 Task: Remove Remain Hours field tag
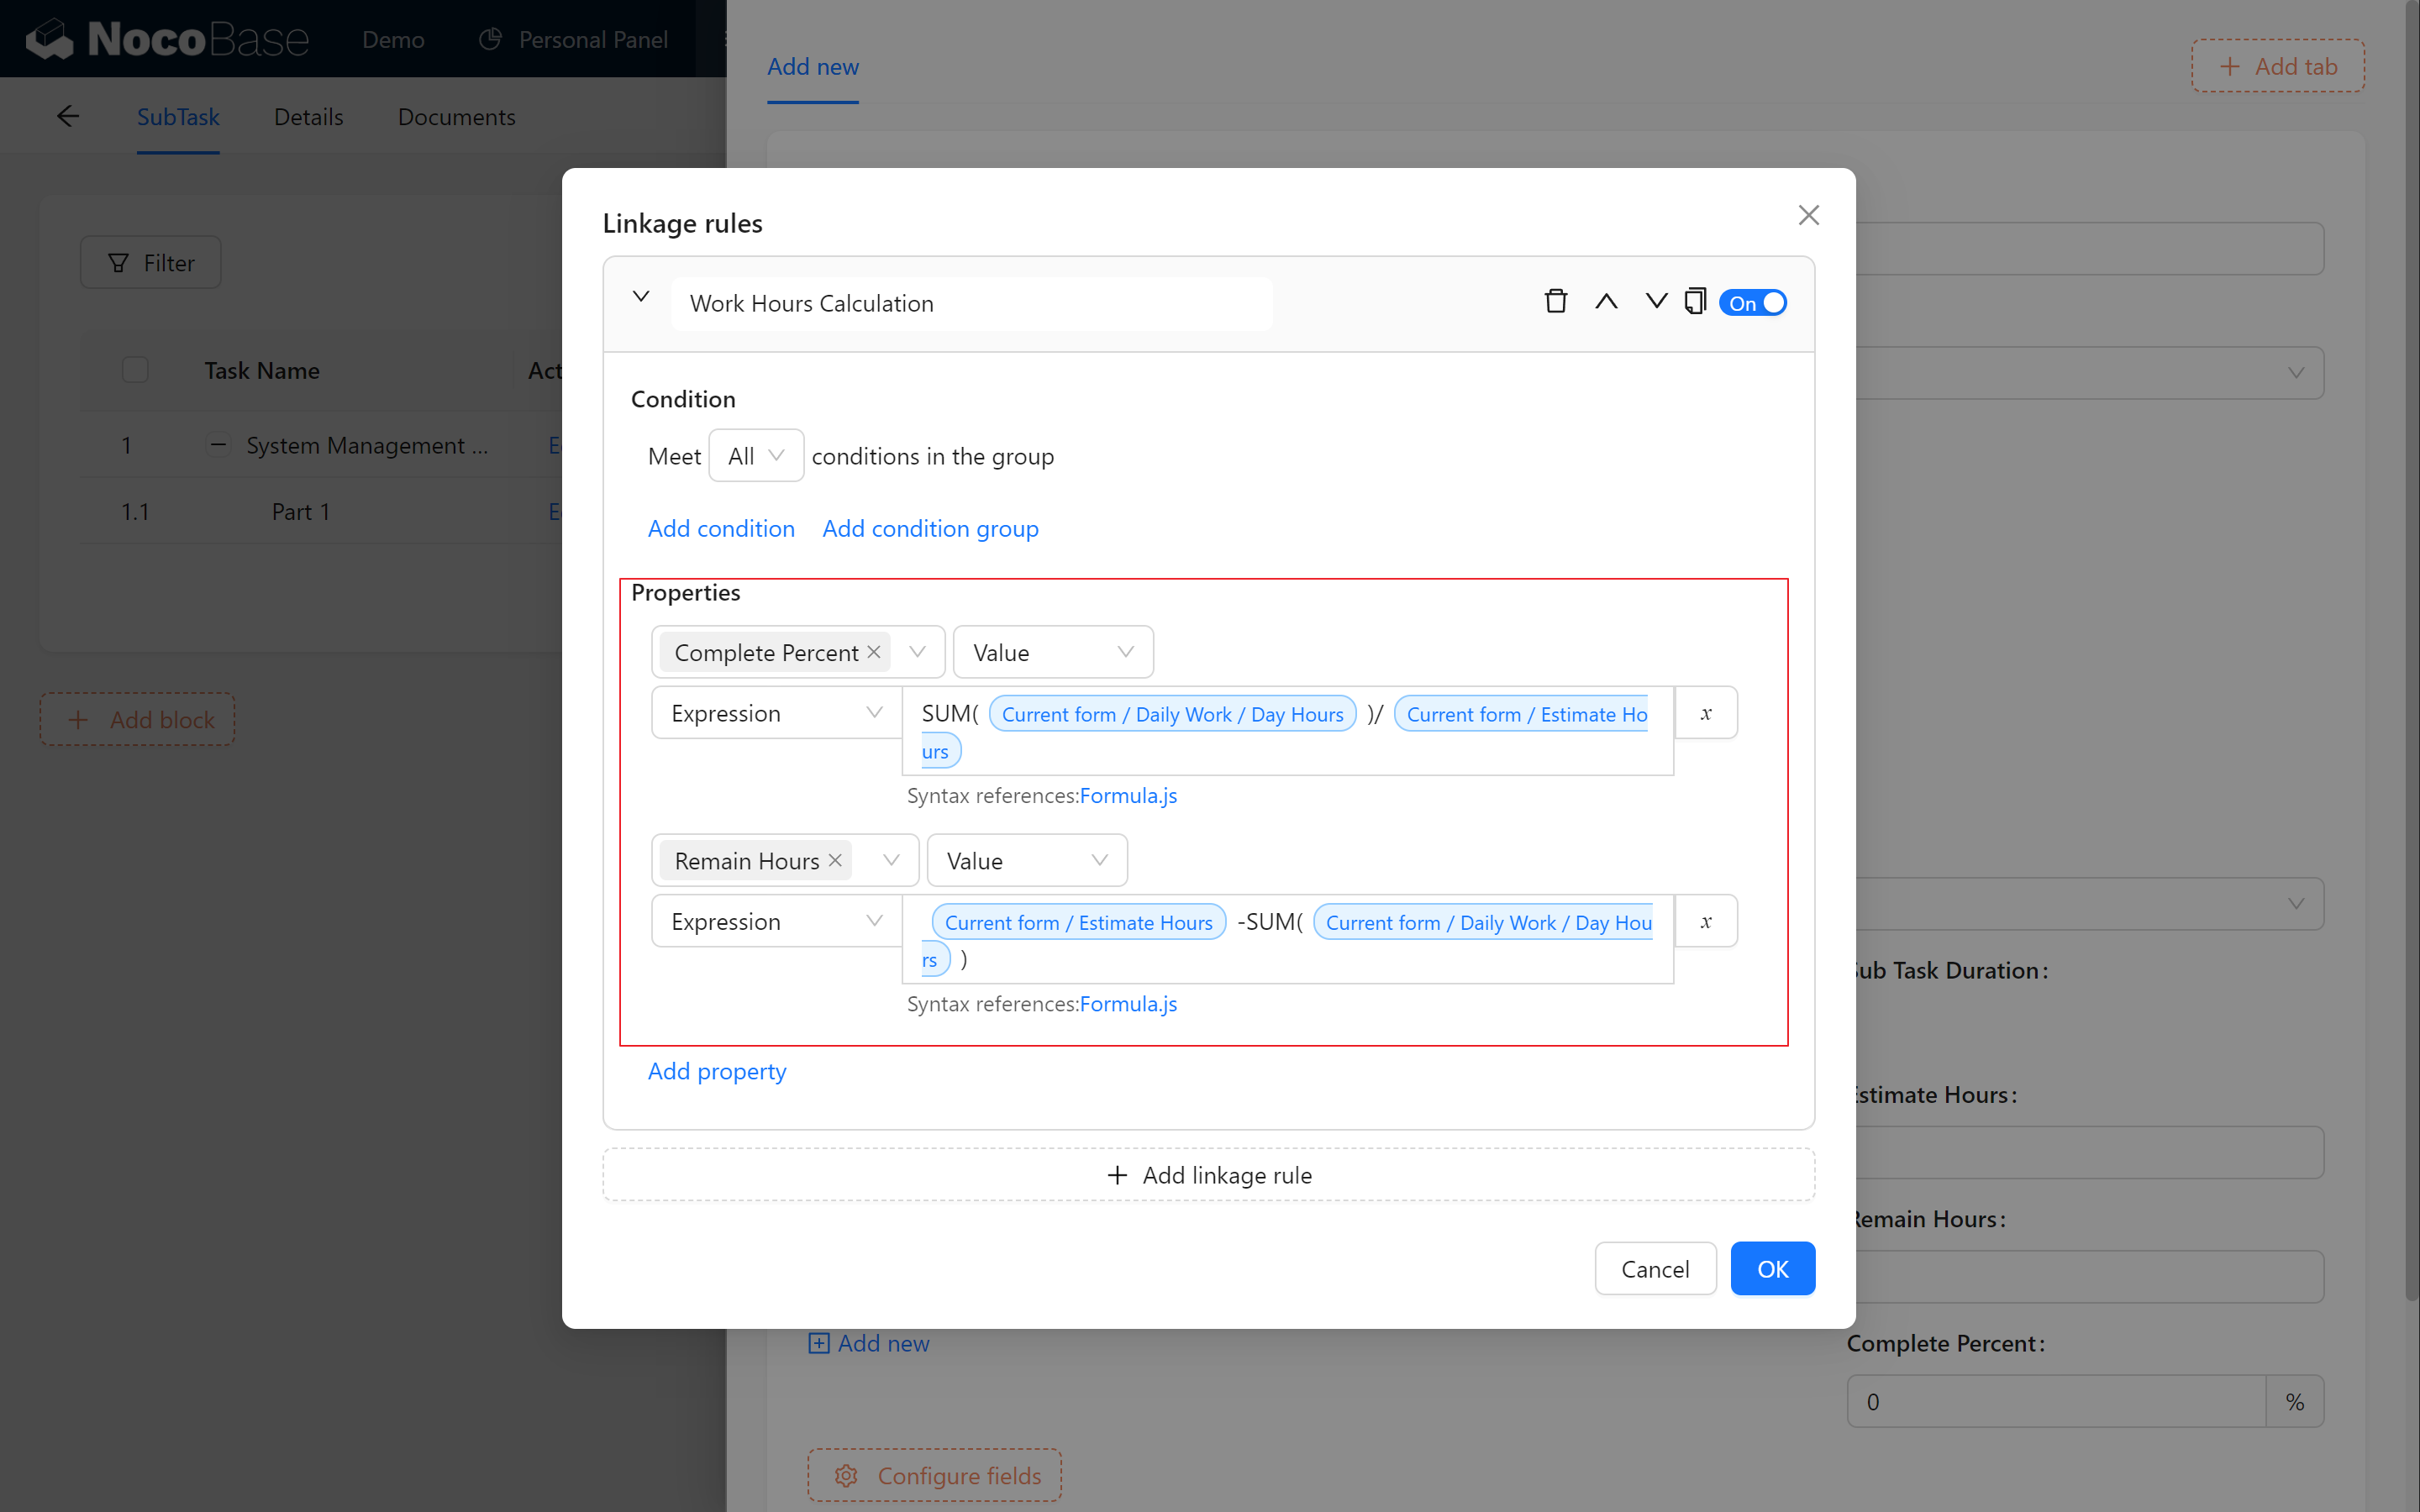(835, 860)
